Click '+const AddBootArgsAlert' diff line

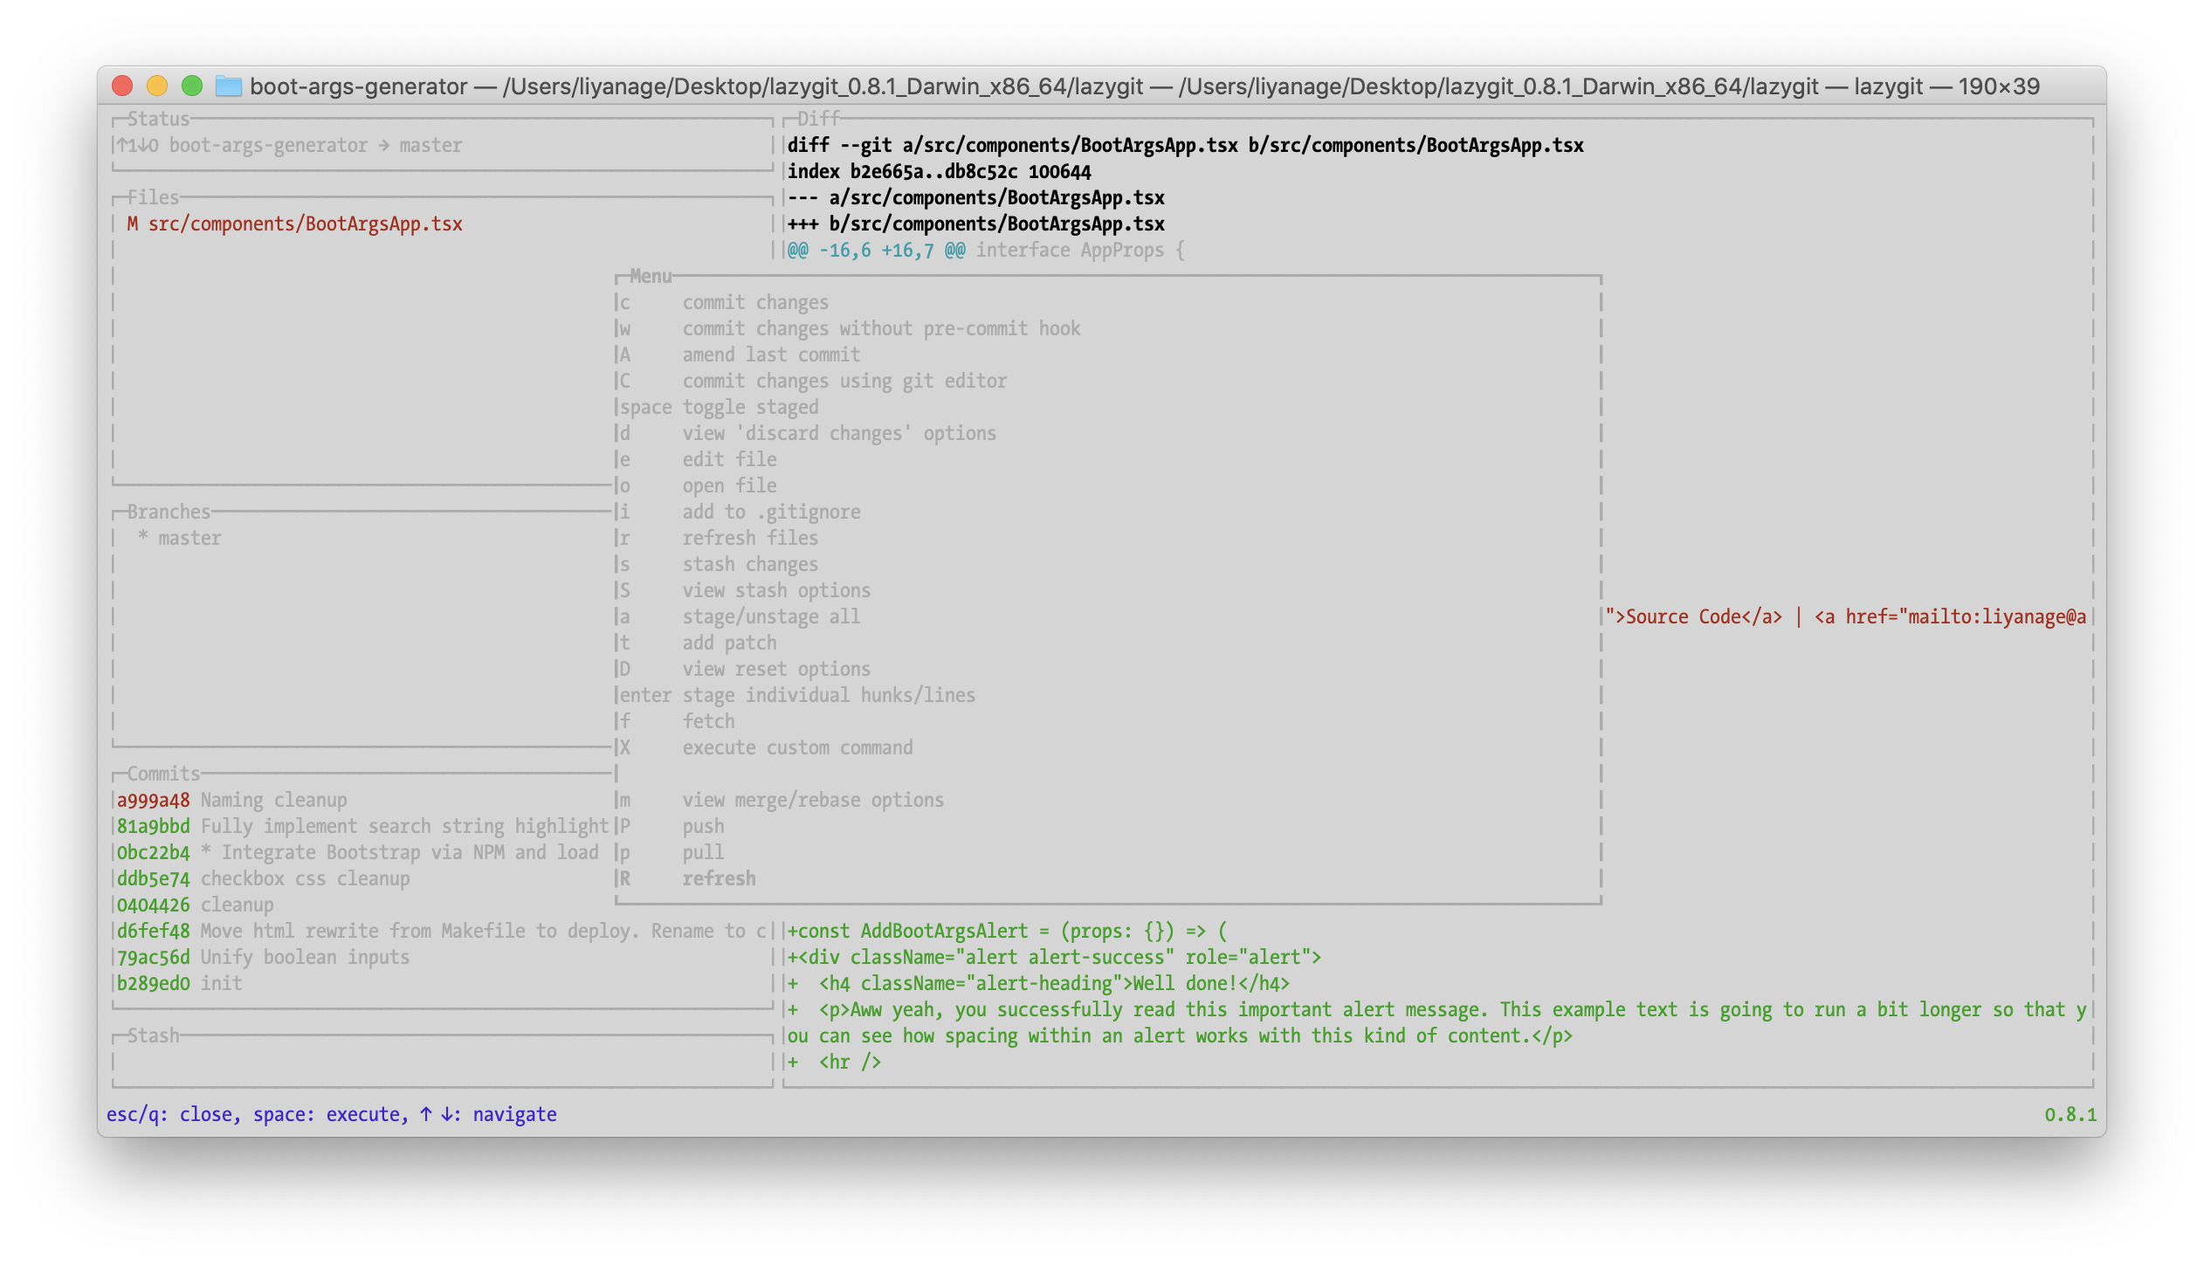1008,931
